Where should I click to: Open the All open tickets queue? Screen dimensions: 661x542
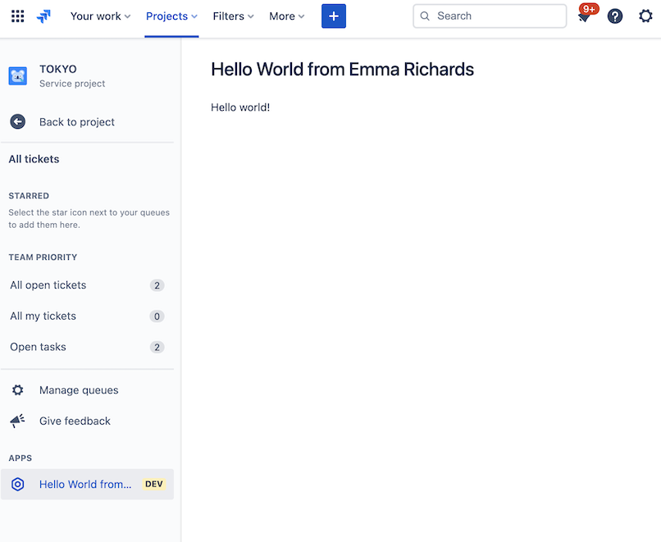(48, 285)
